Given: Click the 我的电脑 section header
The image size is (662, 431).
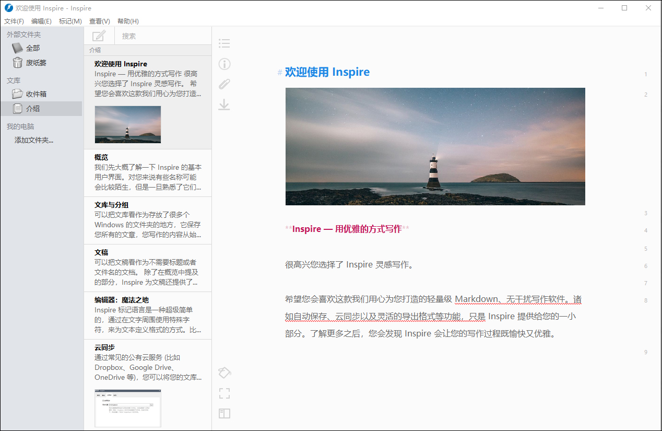Looking at the screenshot, I should [20, 126].
